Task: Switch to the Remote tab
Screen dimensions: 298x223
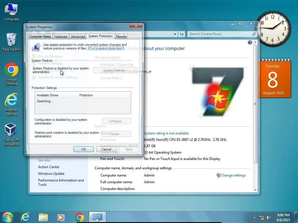Action: point(121,37)
